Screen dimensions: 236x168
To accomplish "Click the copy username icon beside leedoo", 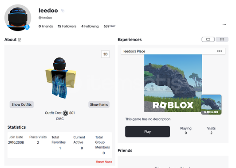I will point(63,11).
